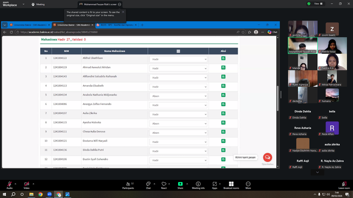Viewport: 353px width, 198px height.
Task: Expand video options arrow
Action: (x=33, y=184)
